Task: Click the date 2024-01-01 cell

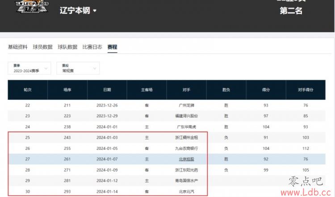Action: click(107, 127)
